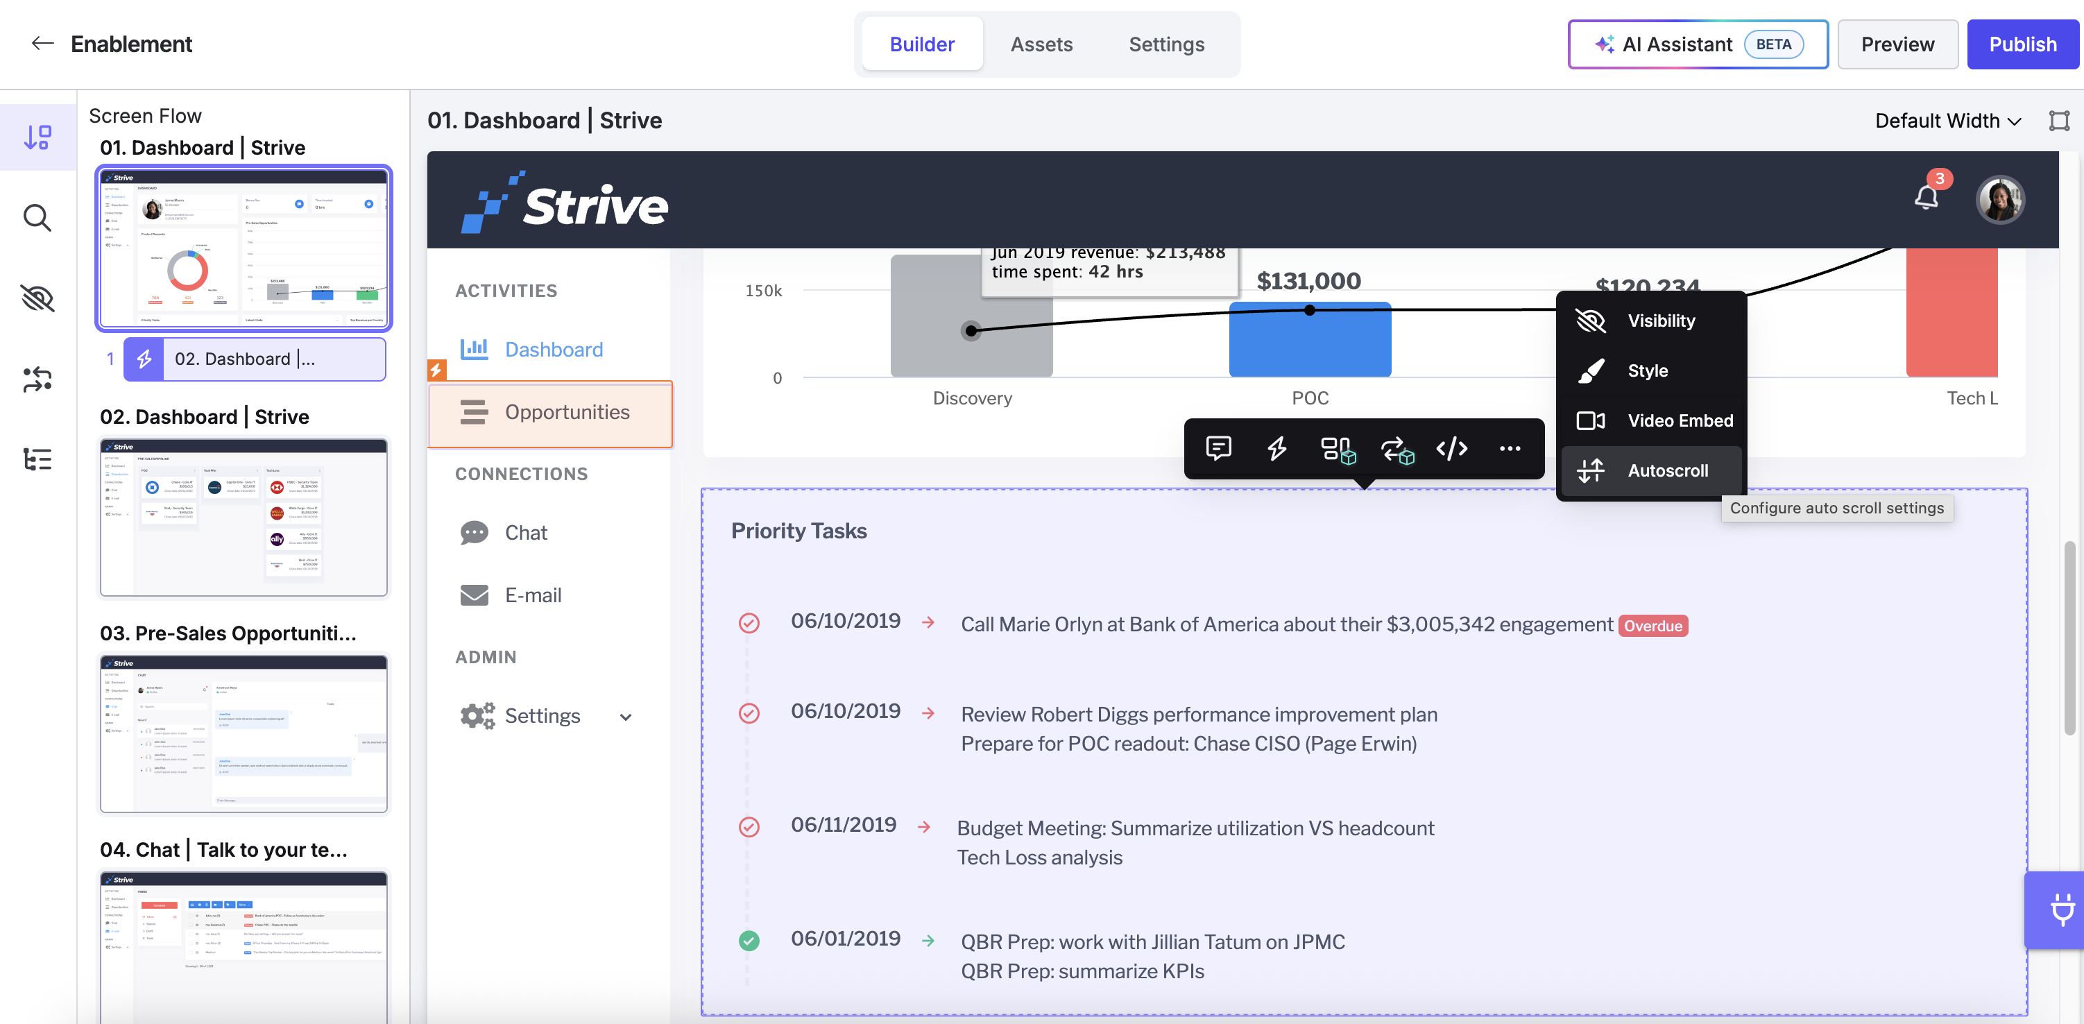The image size is (2084, 1024).
Task: Open the replace-shuffle panel in left sidebar
Action: pos(38,379)
